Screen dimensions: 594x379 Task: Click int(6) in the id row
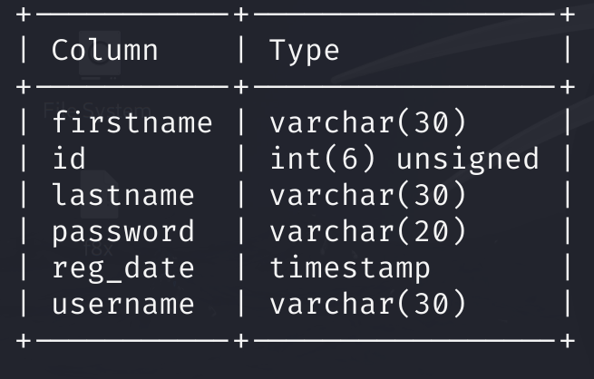click(322, 159)
